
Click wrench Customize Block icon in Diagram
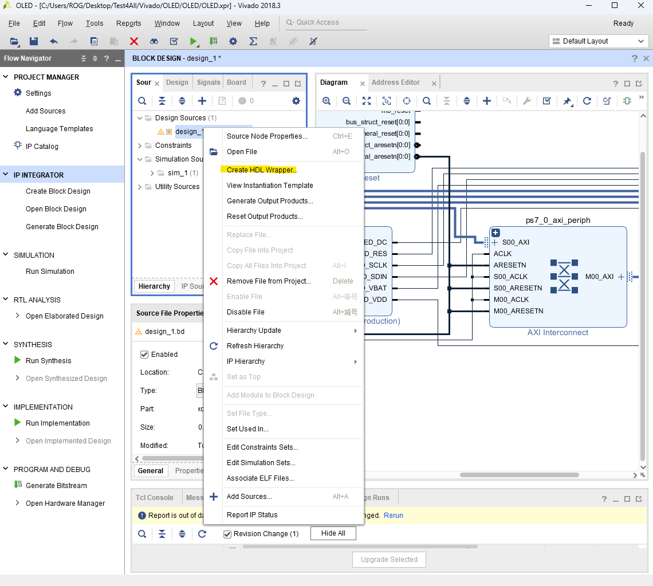point(527,101)
